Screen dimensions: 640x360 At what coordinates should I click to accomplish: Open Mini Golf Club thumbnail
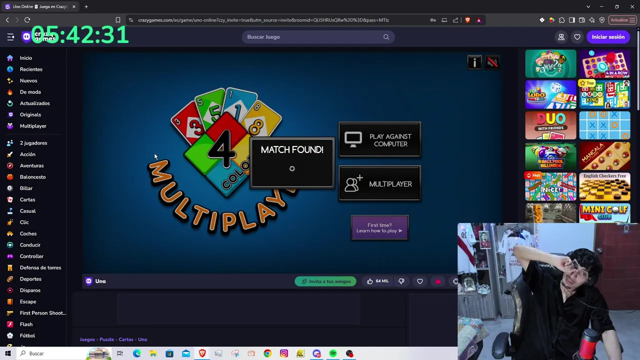(604, 213)
